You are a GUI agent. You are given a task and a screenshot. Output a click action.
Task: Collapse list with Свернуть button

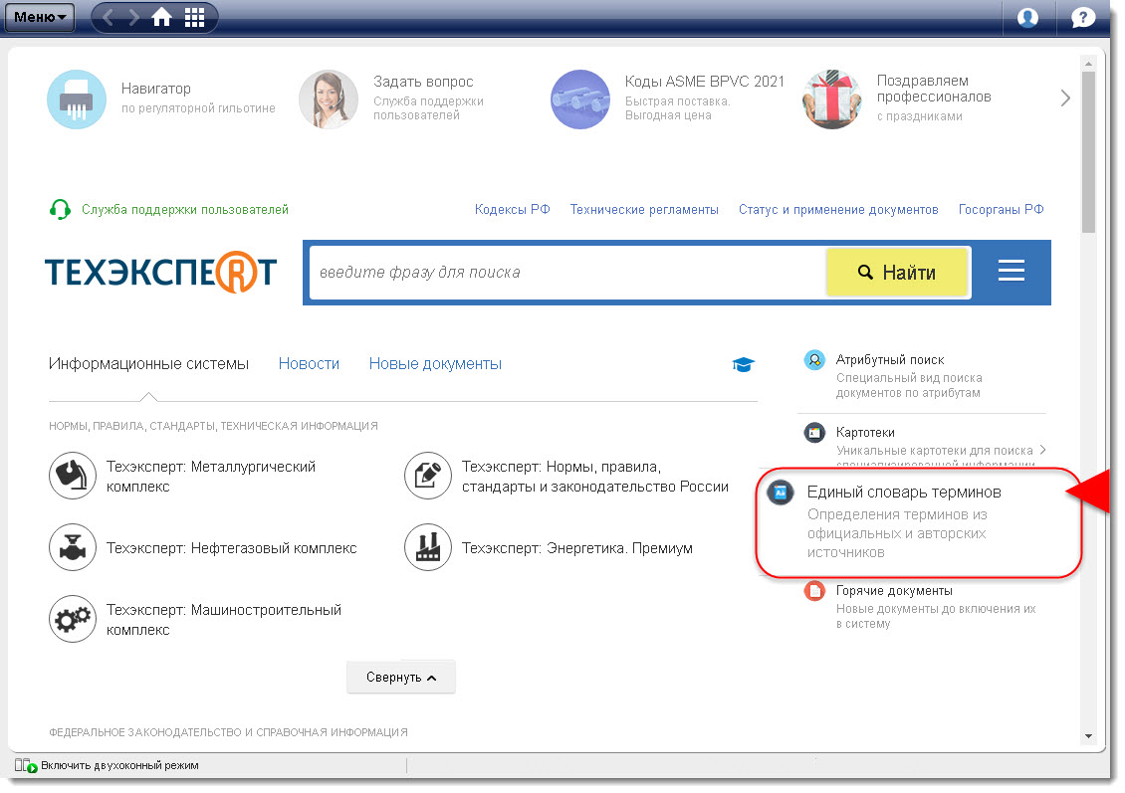401,677
